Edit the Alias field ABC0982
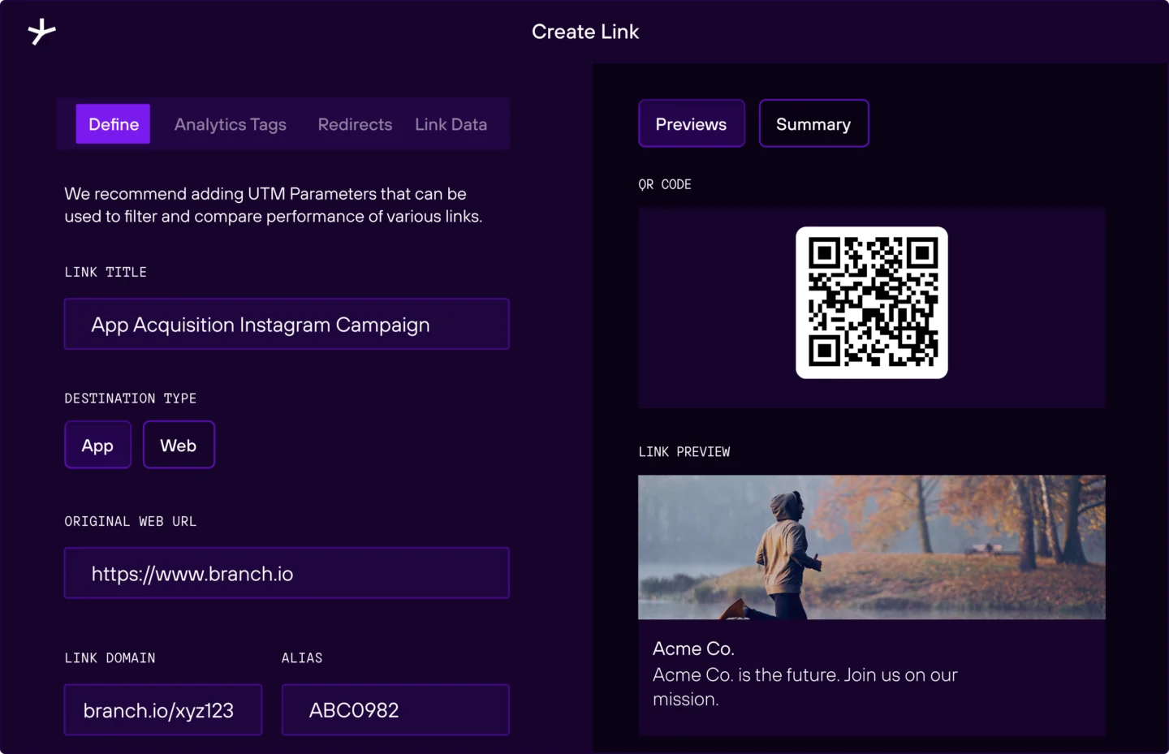The height and width of the screenshot is (754, 1169). 395,710
